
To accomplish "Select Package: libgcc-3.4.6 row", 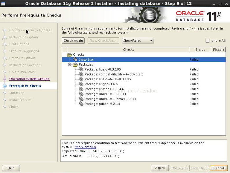I will coord(144,84).
